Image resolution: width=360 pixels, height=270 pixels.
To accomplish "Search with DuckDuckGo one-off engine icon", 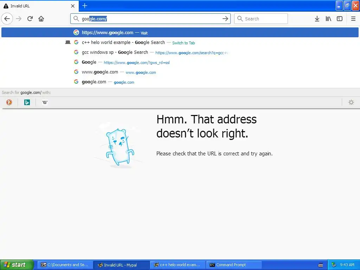I will pyautogui.click(x=9, y=102).
